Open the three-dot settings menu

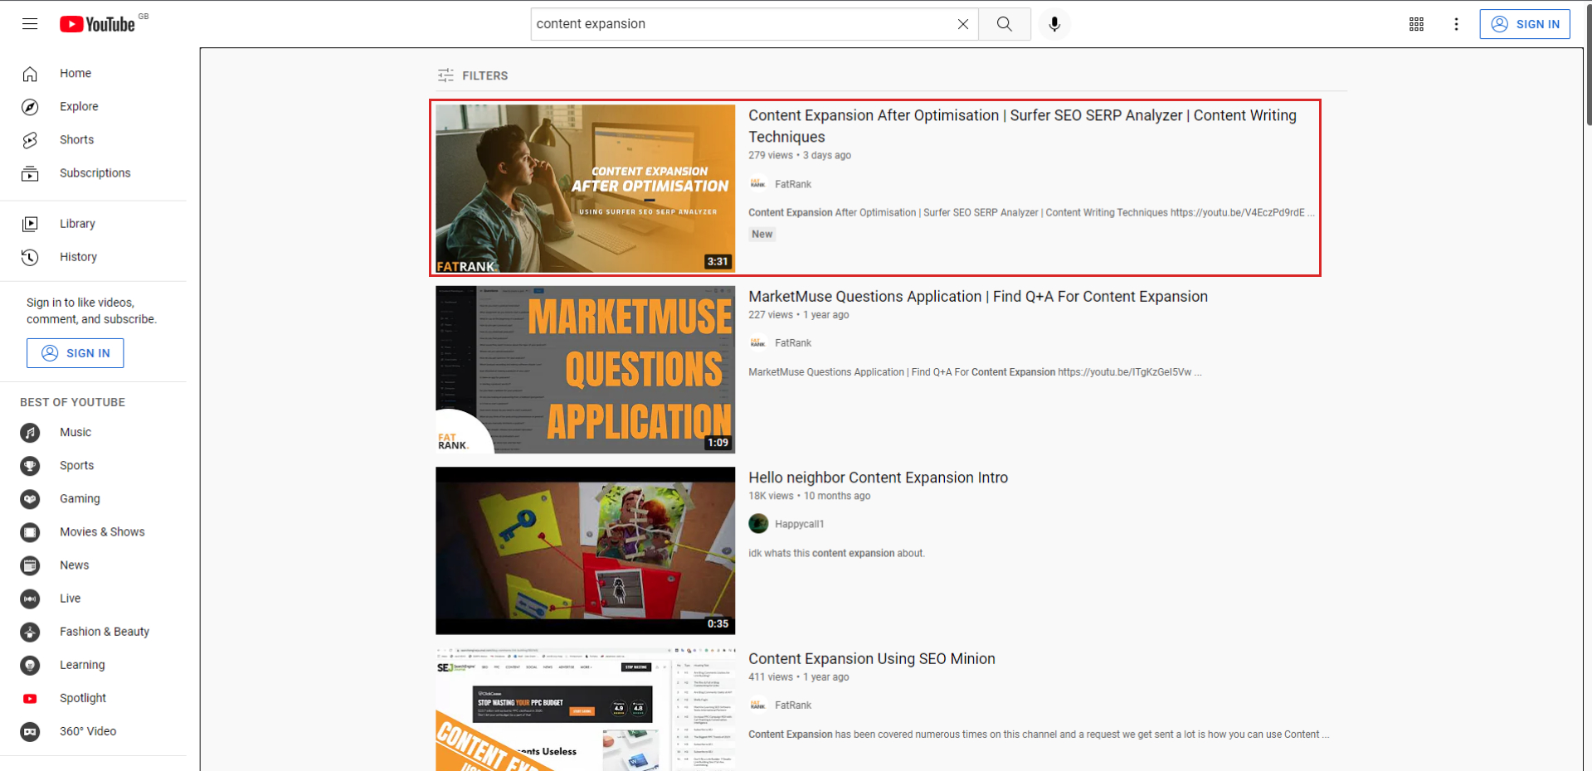point(1456,24)
